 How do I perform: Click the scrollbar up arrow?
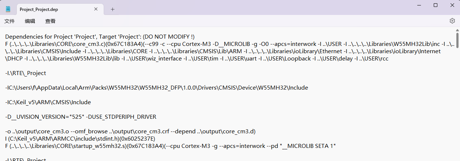[x=457, y=30]
